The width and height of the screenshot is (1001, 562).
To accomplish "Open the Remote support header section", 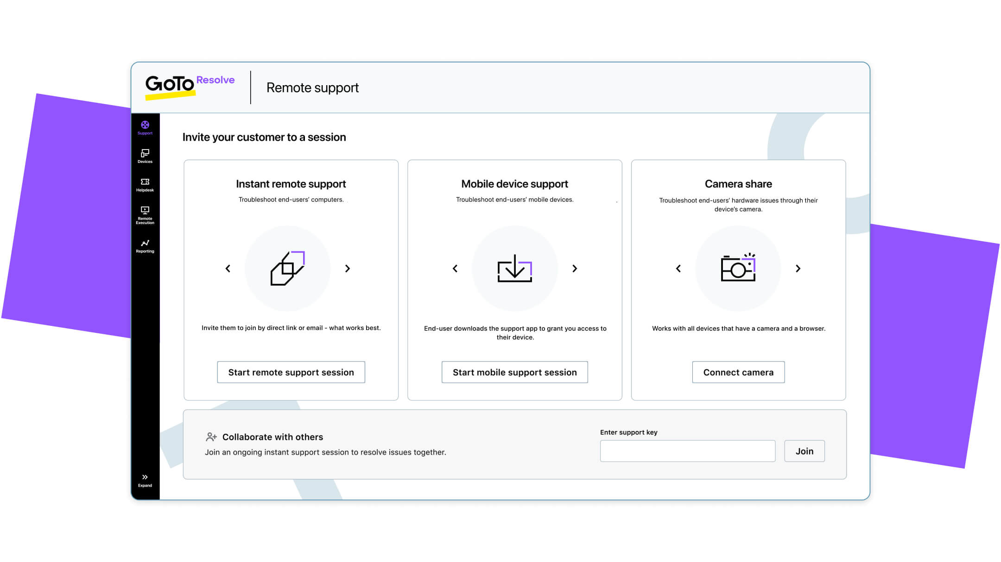I will click(312, 87).
